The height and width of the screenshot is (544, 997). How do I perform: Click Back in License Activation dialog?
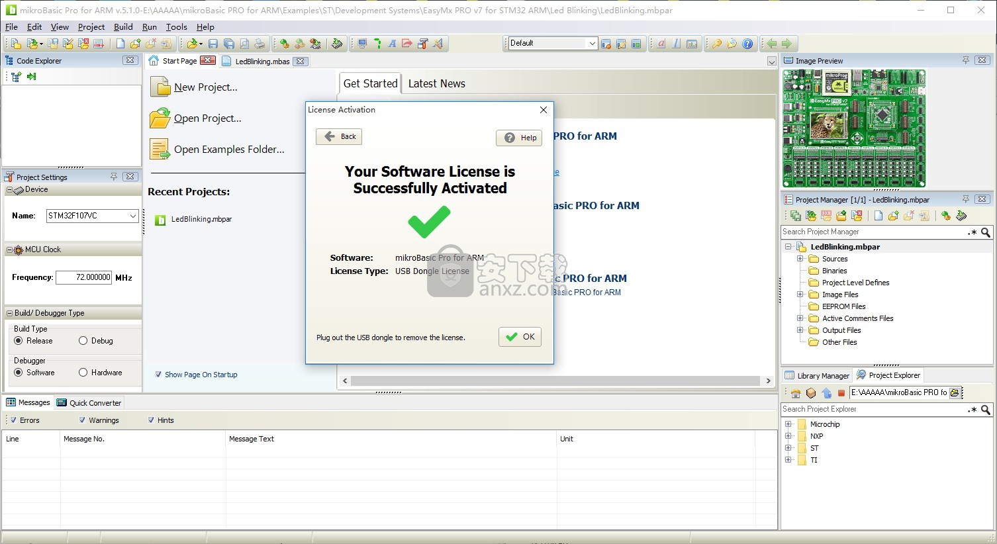click(339, 136)
